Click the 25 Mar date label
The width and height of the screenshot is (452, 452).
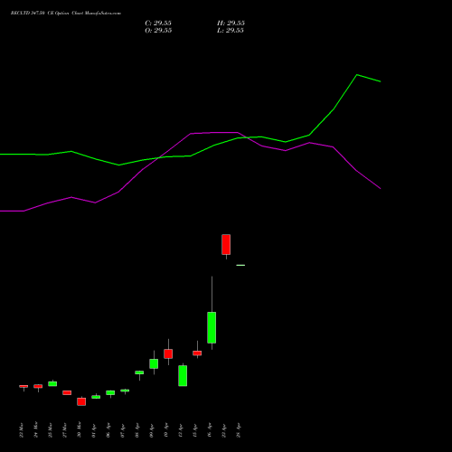(50, 430)
